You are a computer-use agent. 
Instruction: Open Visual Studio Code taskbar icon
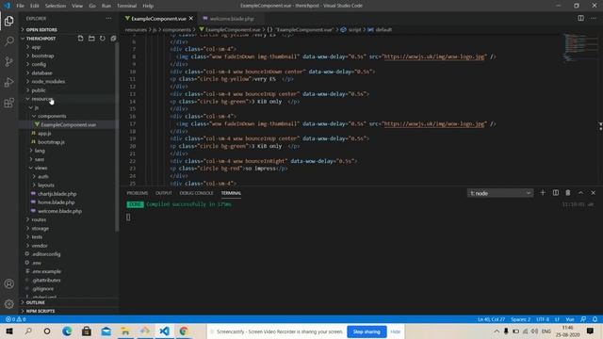coord(164,331)
